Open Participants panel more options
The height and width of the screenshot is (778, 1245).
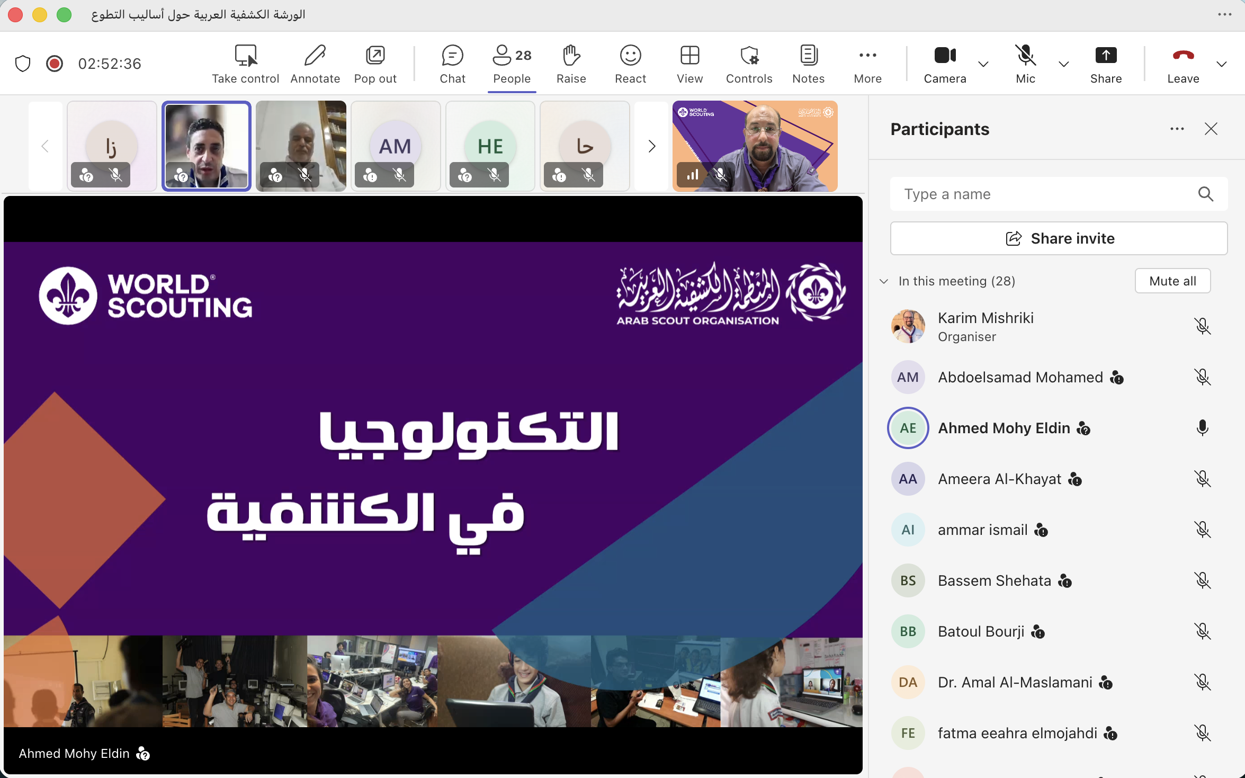[1177, 129]
